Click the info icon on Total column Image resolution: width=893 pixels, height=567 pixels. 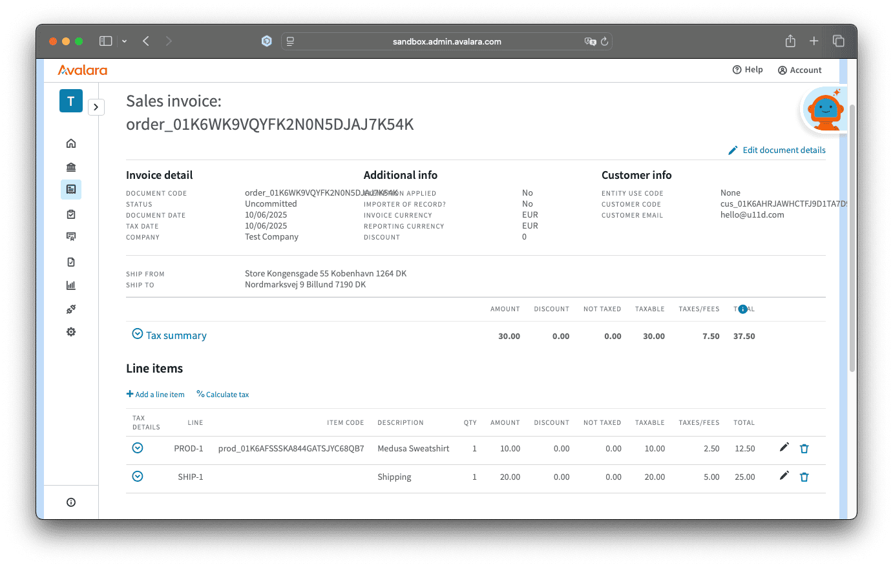[x=742, y=309]
